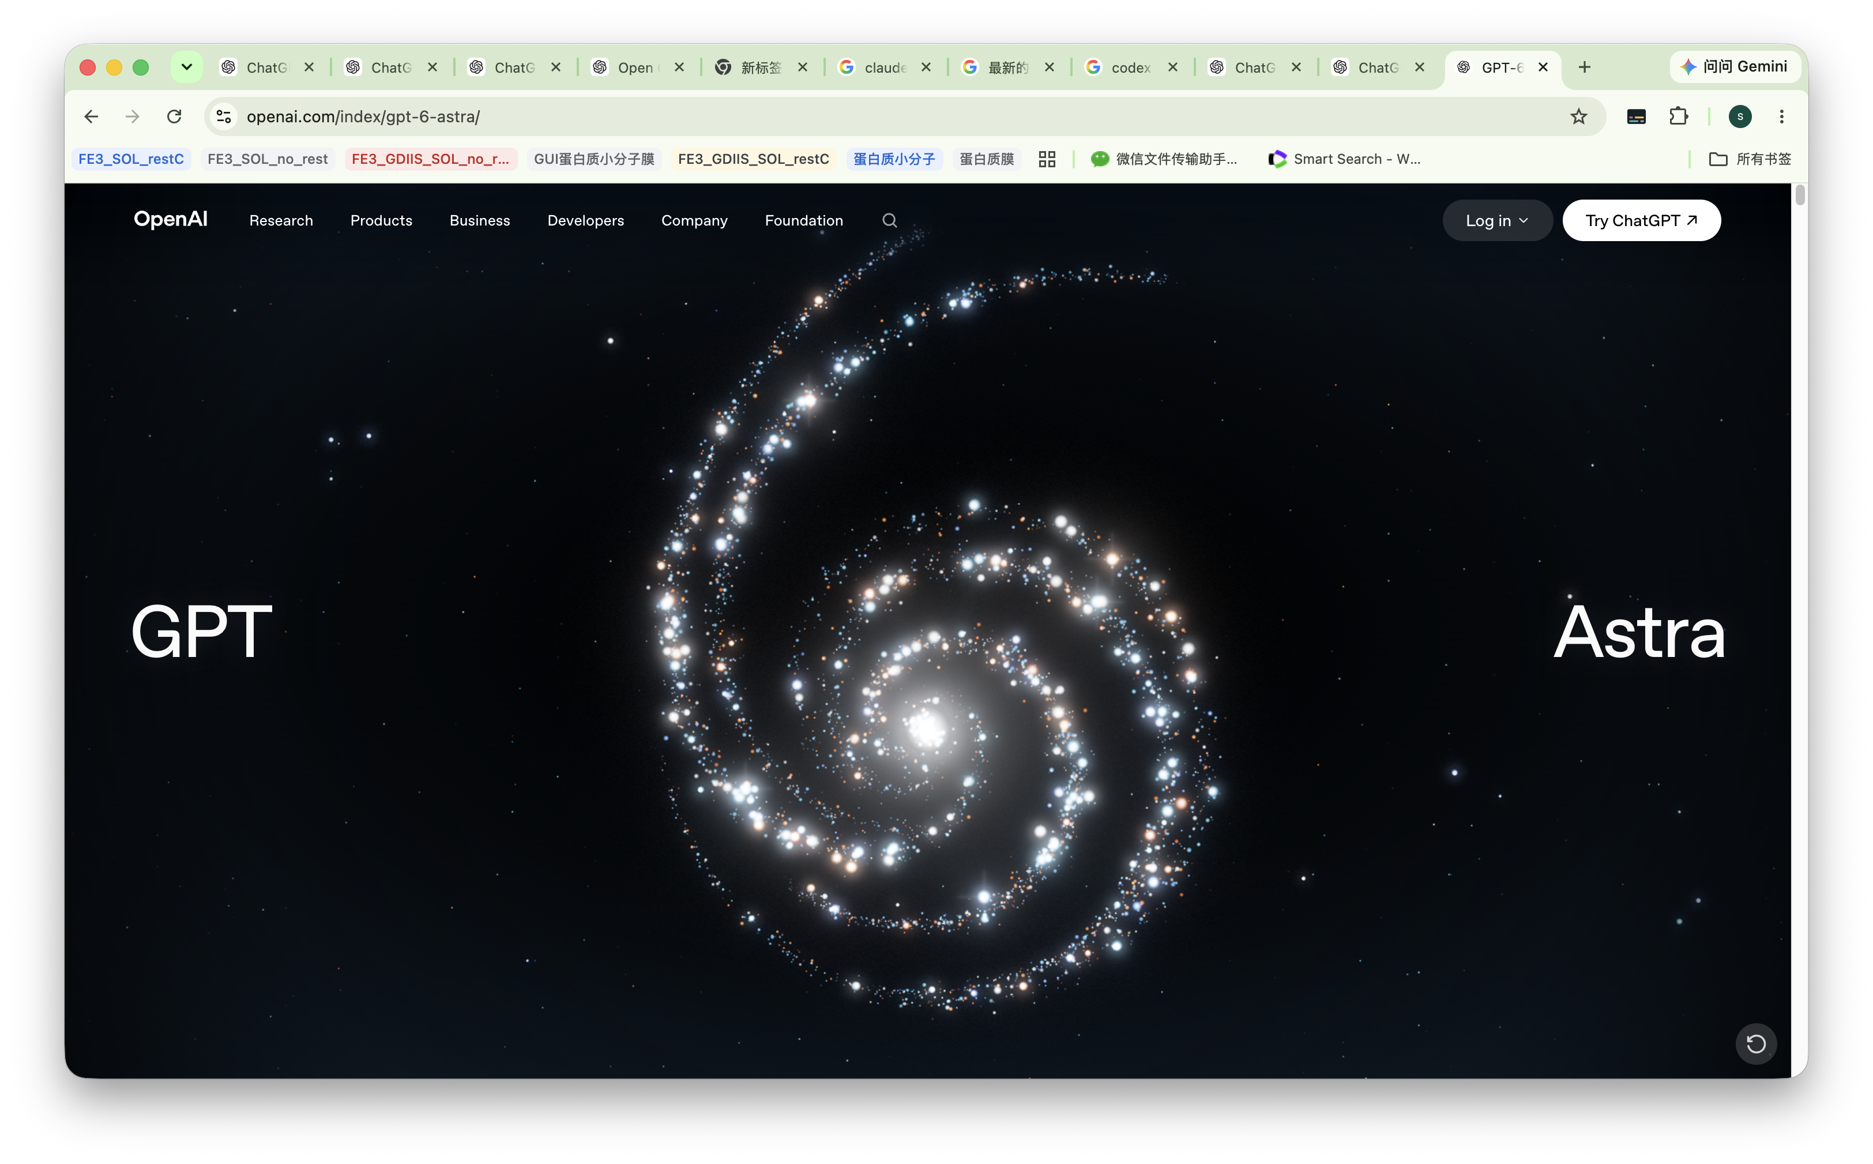Open the Products menu
Viewport: 1873px width, 1164px height.
pos(381,220)
